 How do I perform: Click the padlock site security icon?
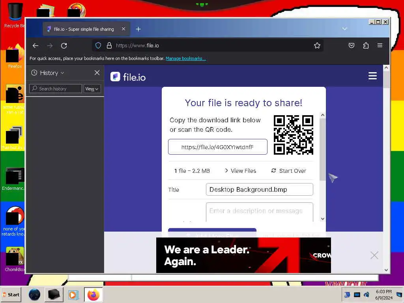[x=109, y=46]
